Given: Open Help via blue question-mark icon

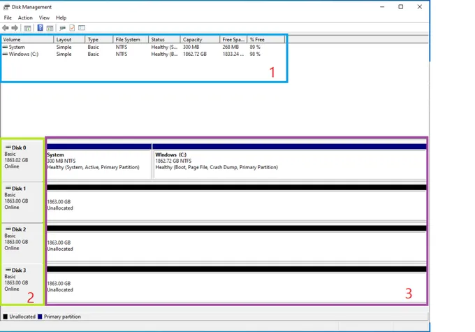Looking at the screenshot, I should pyautogui.click(x=40, y=28).
